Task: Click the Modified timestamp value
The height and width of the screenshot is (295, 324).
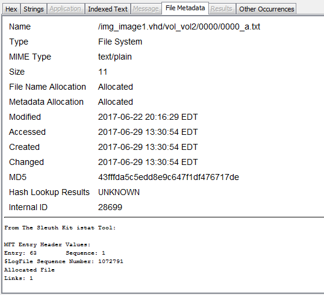Action: pos(148,117)
